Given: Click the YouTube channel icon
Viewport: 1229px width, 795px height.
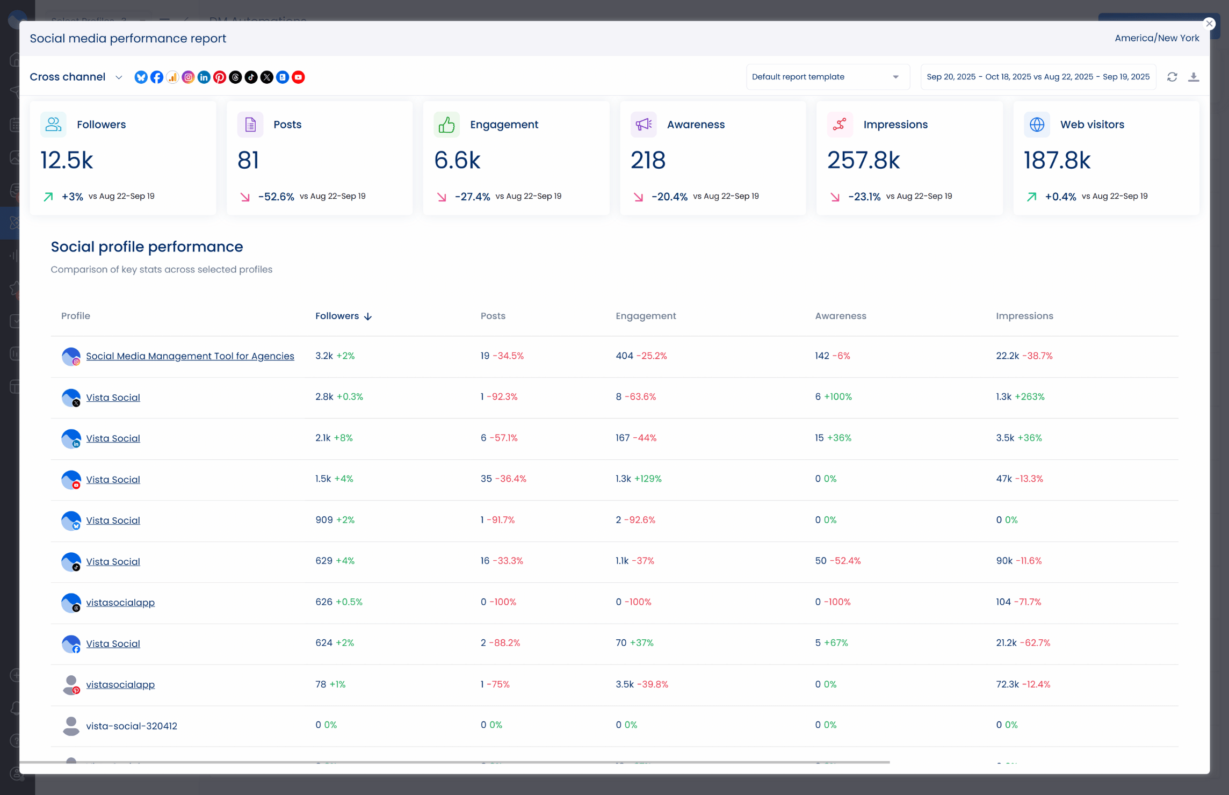Looking at the screenshot, I should [298, 77].
